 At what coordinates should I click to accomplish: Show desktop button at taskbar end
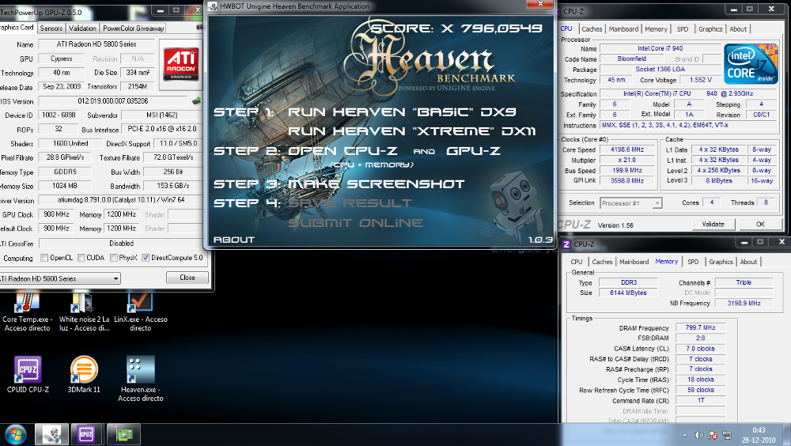[788, 435]
